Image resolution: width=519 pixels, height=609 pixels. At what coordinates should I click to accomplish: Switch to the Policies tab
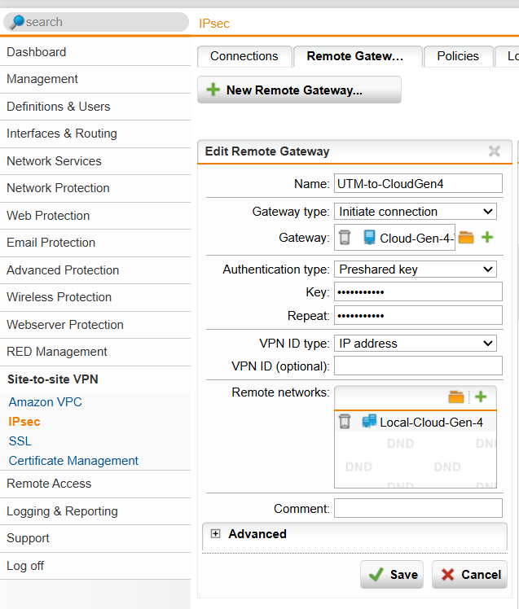tap(457, 56)
